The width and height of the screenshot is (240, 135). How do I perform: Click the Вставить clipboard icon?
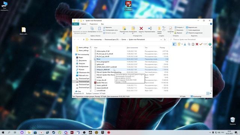click(99, 28)
